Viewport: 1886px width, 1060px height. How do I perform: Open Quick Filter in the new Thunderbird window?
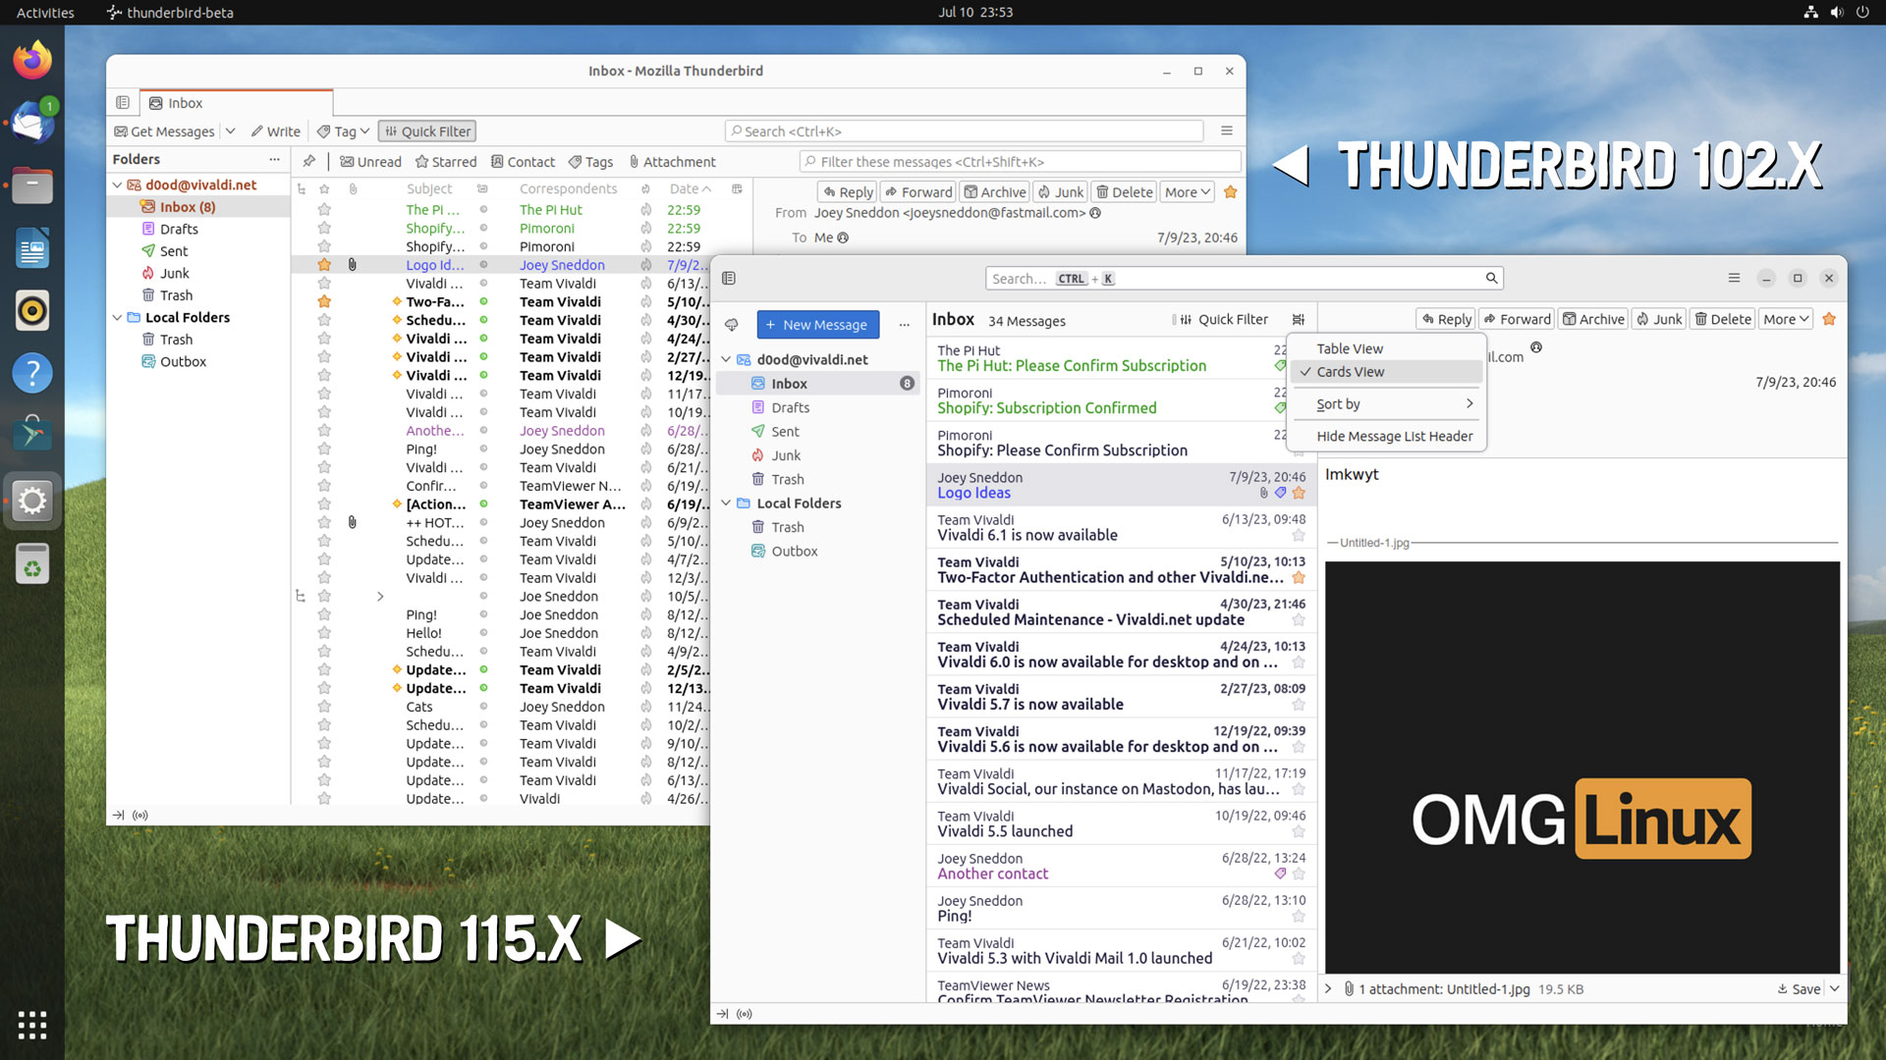pos(1225,319)
